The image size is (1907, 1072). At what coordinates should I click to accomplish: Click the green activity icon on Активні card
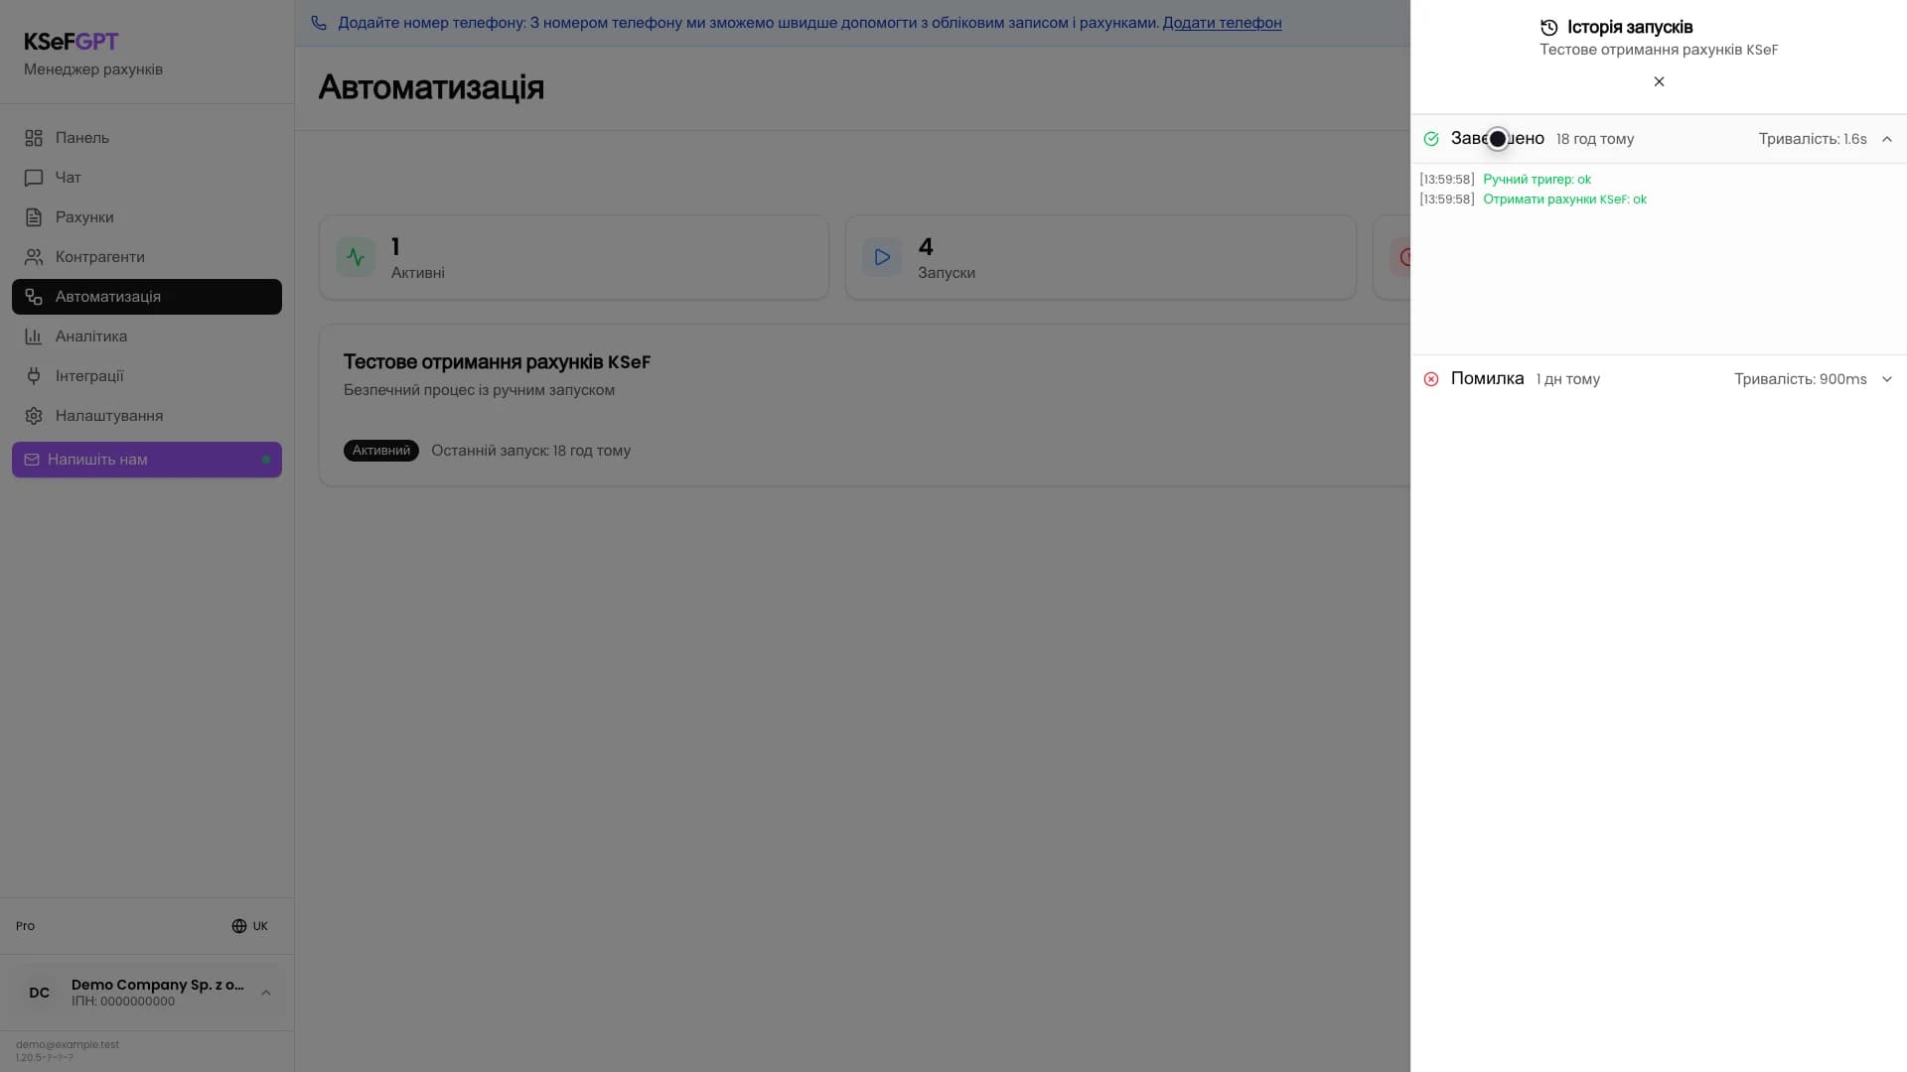[356, 257]
